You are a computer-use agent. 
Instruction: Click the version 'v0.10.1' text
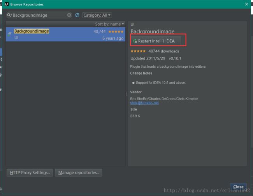(175, 58)
